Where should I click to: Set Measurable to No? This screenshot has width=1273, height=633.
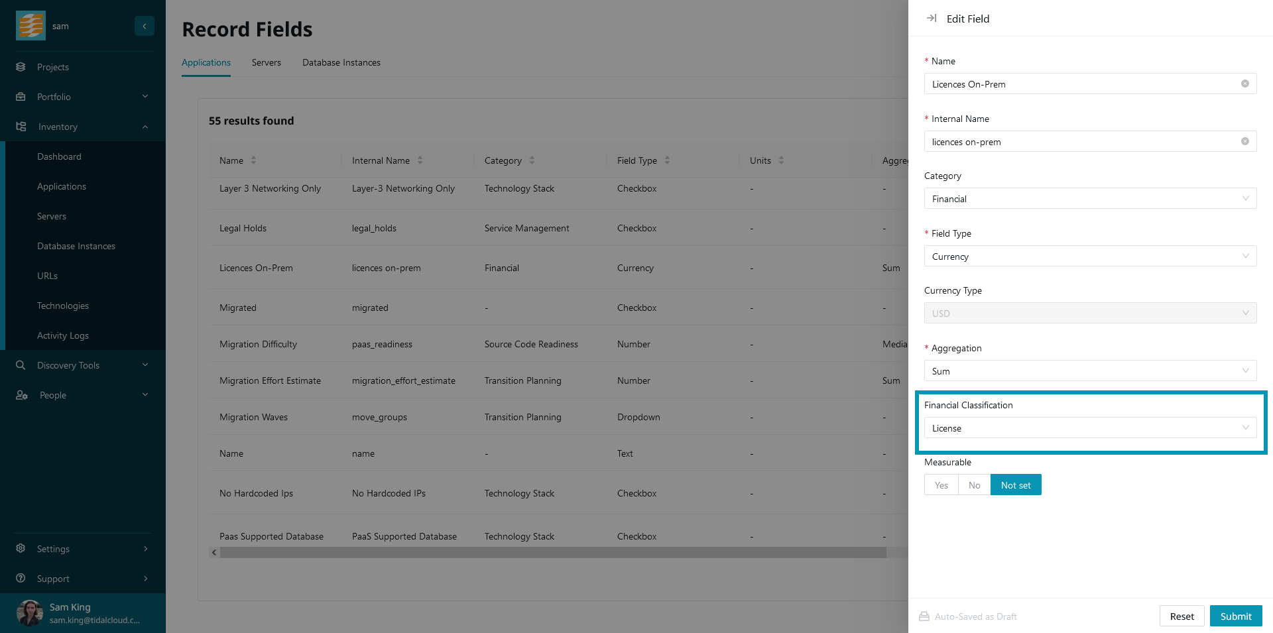pos(974,485)
